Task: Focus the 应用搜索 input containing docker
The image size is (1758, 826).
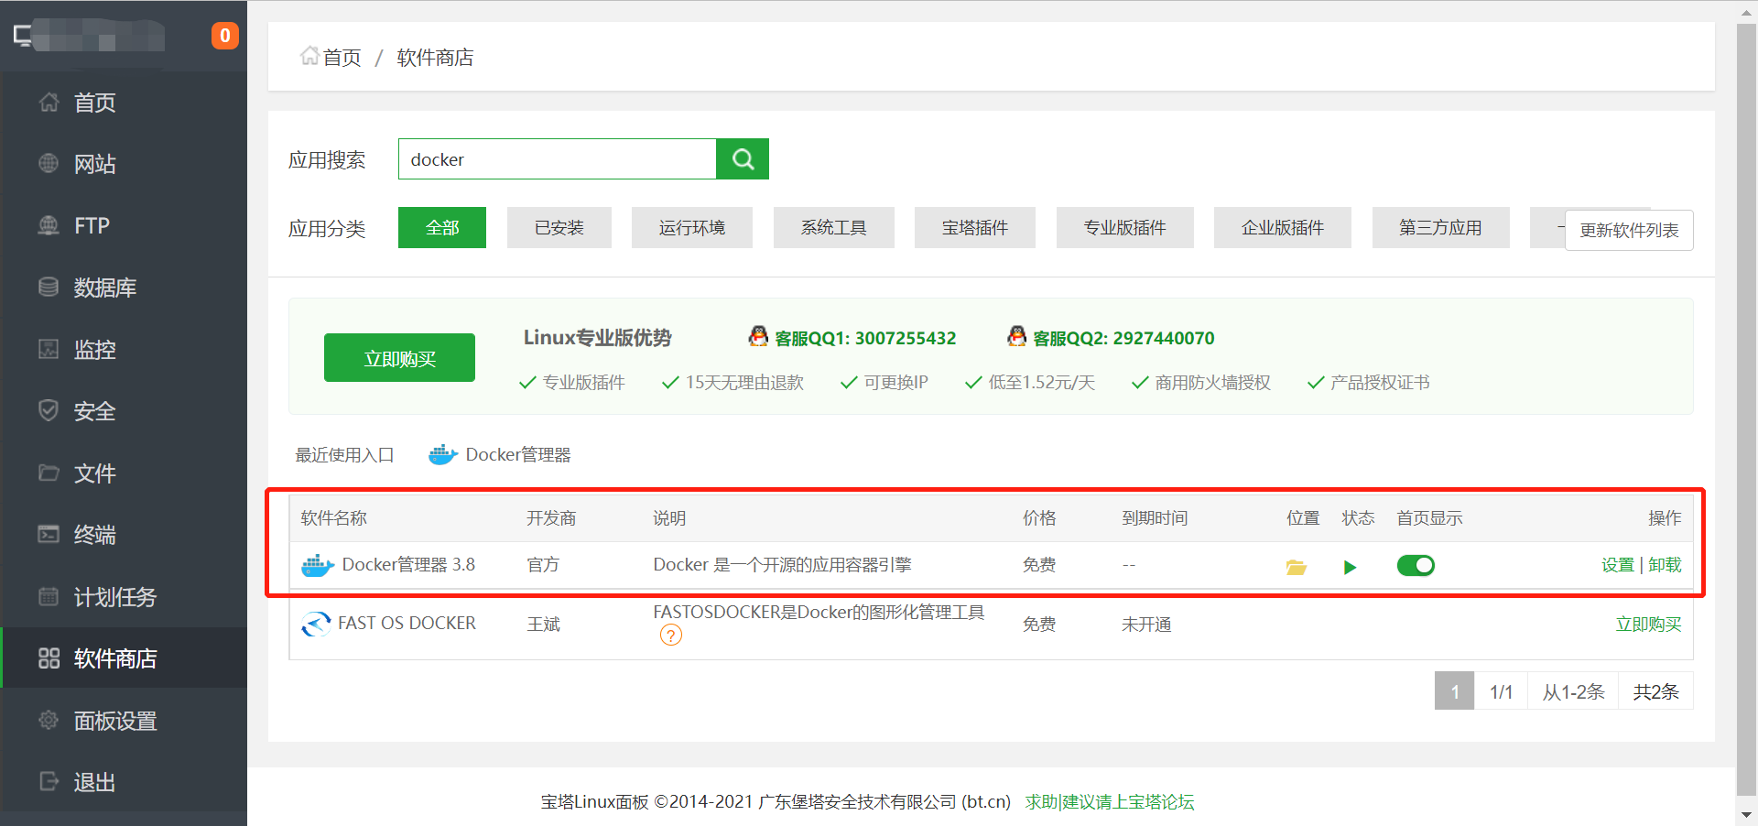Action: coord(557,159)
